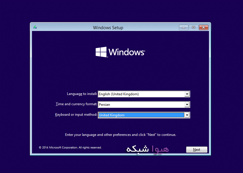243x173 pixels.
Task: Click the Windows Setup title bar icon
Action: (x=35, y=27)
